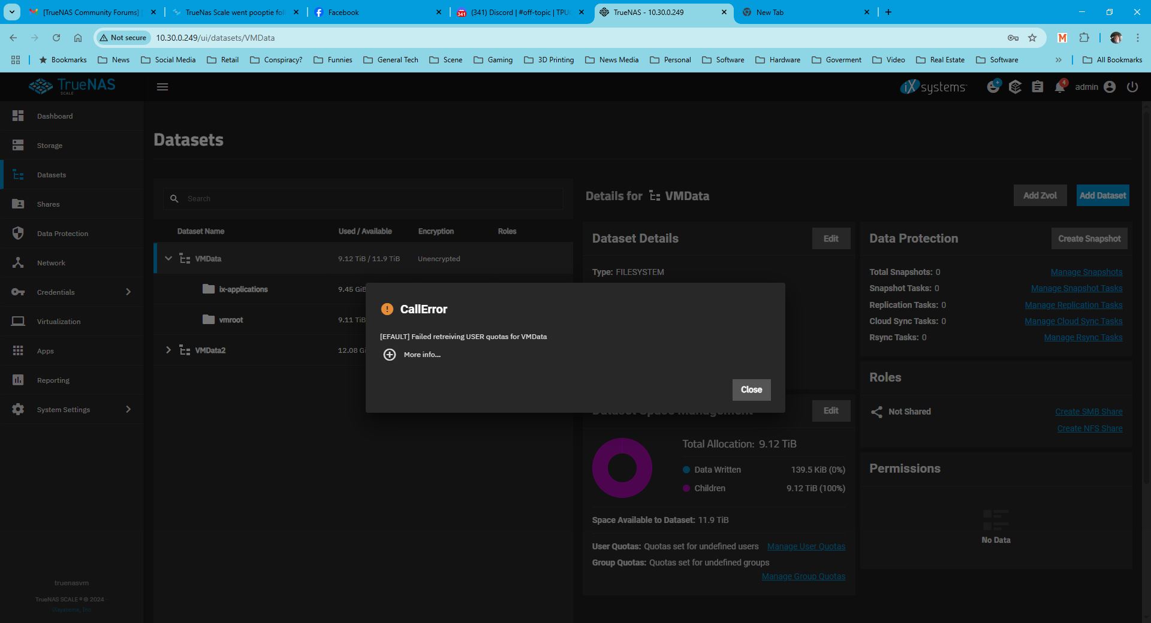
Task: Open the Manage Snapshots link
Action: point(1086,272)
